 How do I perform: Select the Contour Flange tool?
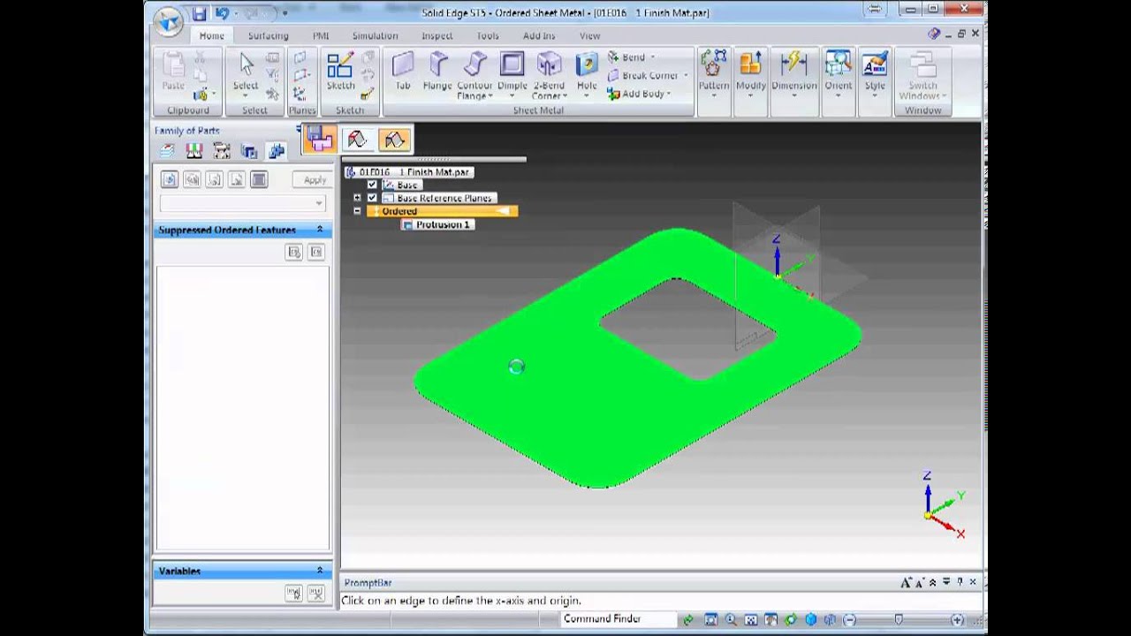[474, 74]
